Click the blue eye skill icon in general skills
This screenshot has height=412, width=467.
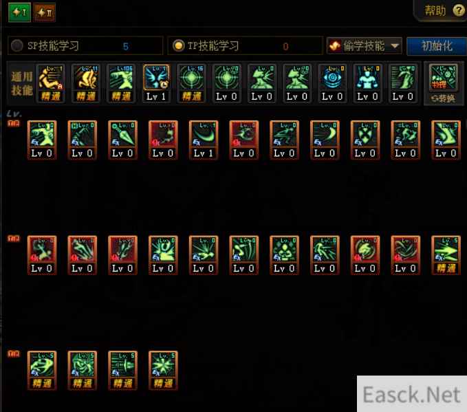click(332, 78)
